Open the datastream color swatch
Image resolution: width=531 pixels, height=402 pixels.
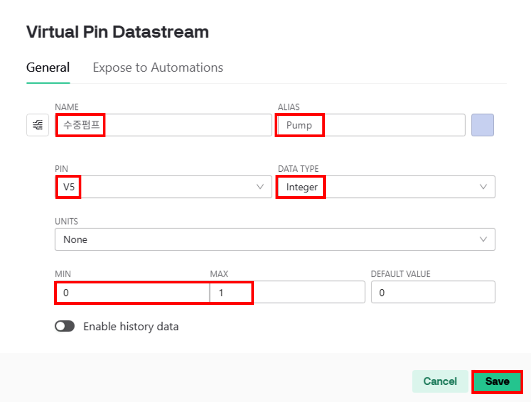[482, 125]
